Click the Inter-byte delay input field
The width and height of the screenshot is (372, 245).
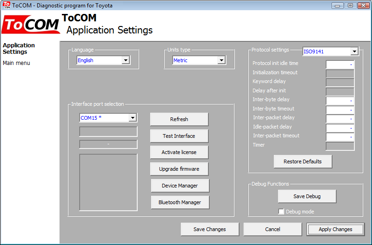(x=340, y=101)
